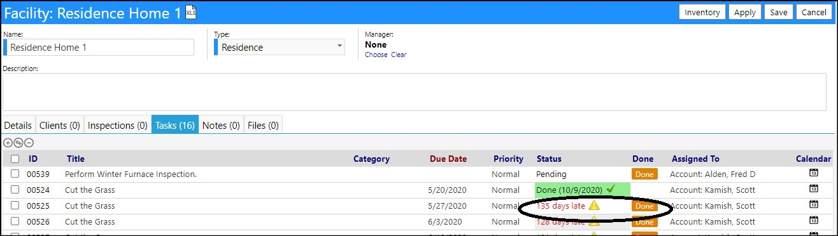Click the middle copy task icon

(x=18, y=143)
